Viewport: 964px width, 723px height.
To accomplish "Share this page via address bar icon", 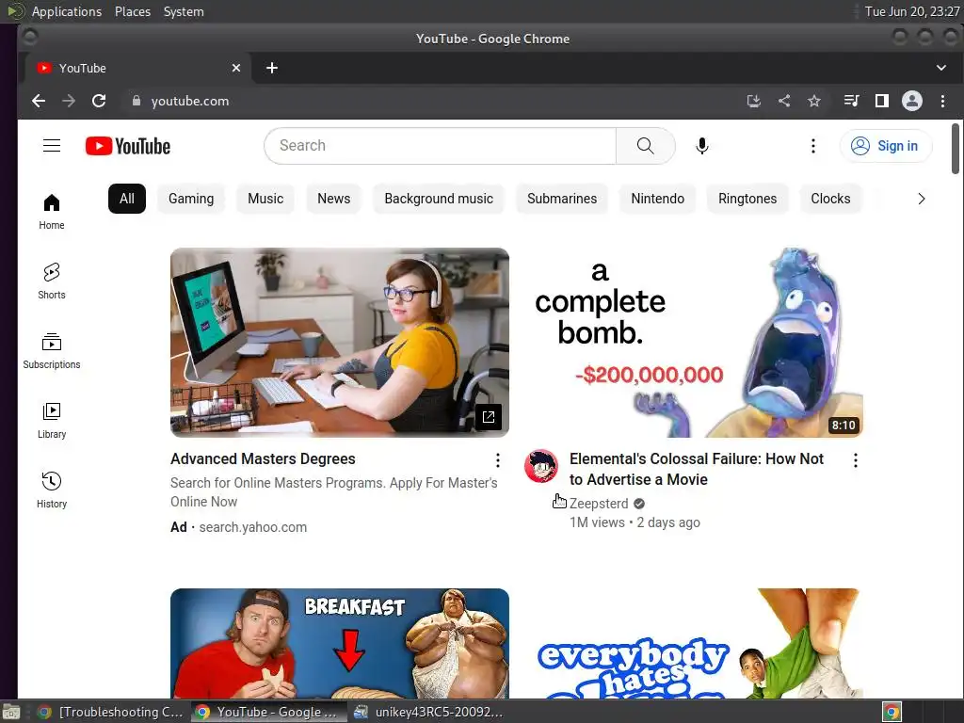I will pyautogui.click(x=784, y=101).
